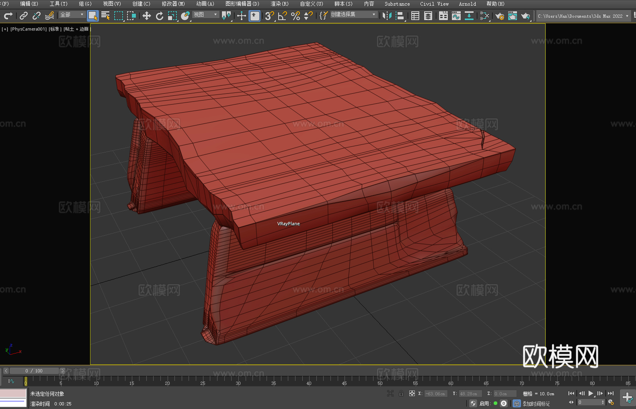Viewport: 636px width, 409px height.
Task: Click the Use Pivot Point Center icon
Action: [x=227, y=16]
